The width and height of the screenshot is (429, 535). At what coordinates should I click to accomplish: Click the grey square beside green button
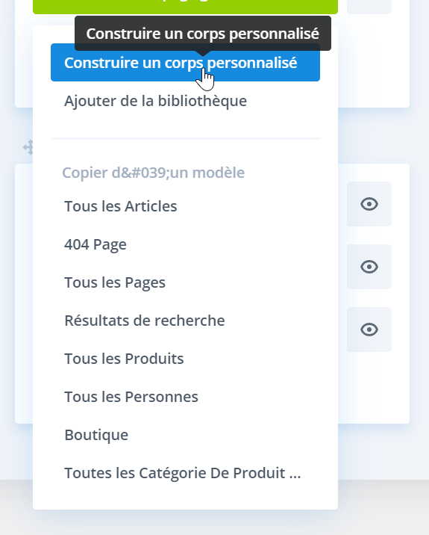tap(369, 6)
